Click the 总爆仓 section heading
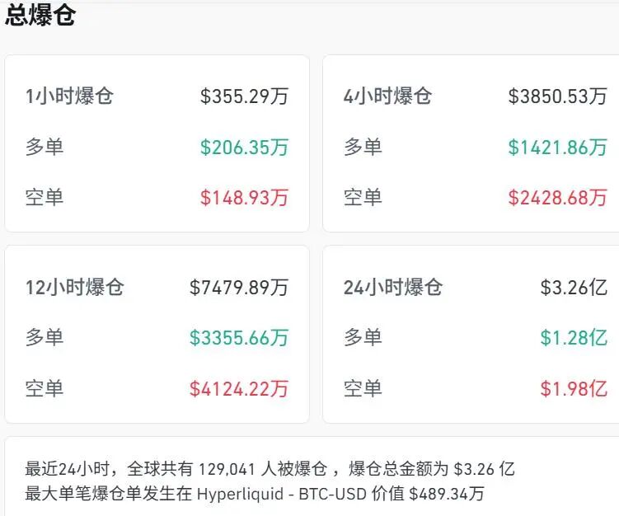The height and width of the screenshot is (516, 619). click(40, 16)
